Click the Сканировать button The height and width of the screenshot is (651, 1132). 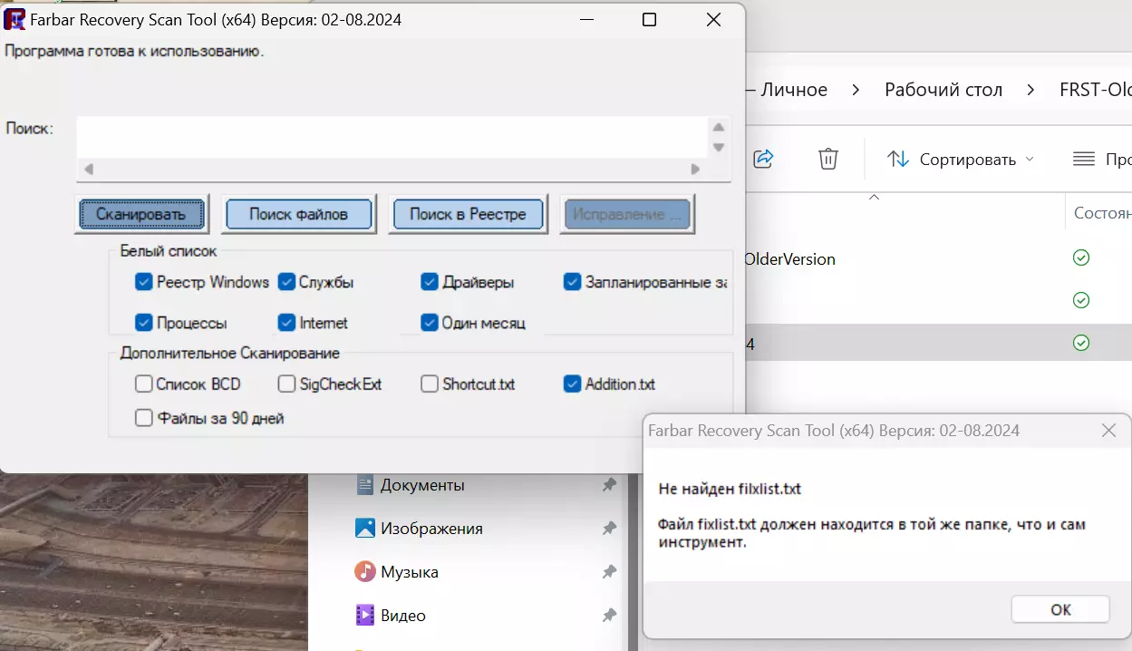click(x=141, y=215)
